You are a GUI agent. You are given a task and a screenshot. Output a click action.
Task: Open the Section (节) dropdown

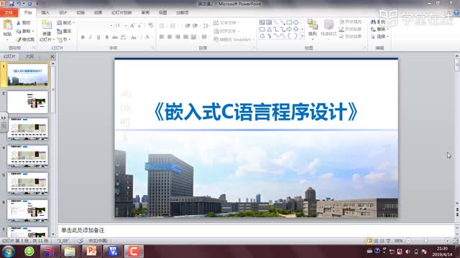coord(64,39)
